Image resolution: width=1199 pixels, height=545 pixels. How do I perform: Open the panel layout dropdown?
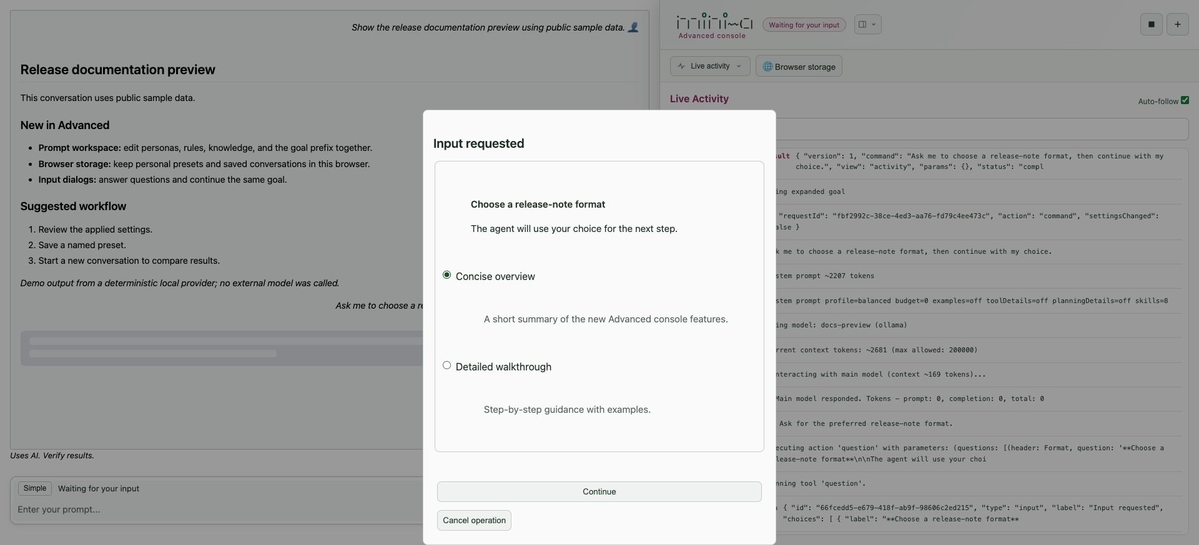867,24
